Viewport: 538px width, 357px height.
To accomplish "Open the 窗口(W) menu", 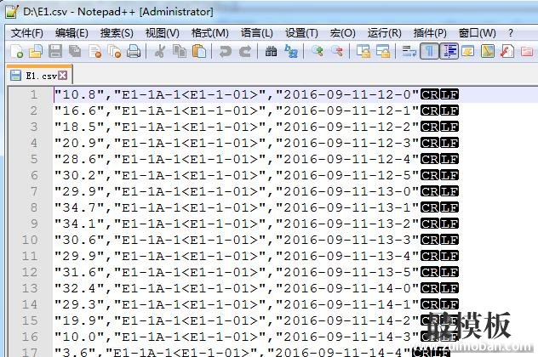I will click(x=478, y=33).
